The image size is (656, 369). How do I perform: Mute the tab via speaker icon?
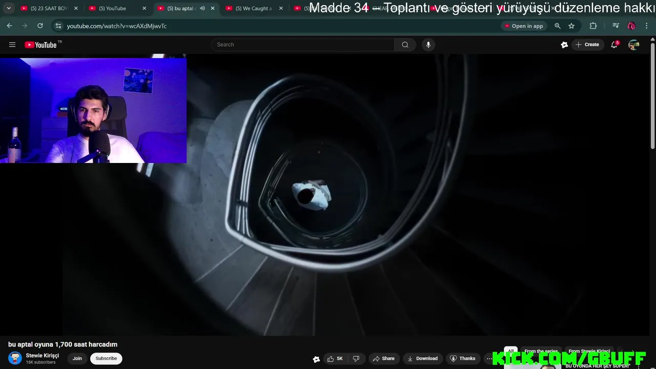pos(202,8)
